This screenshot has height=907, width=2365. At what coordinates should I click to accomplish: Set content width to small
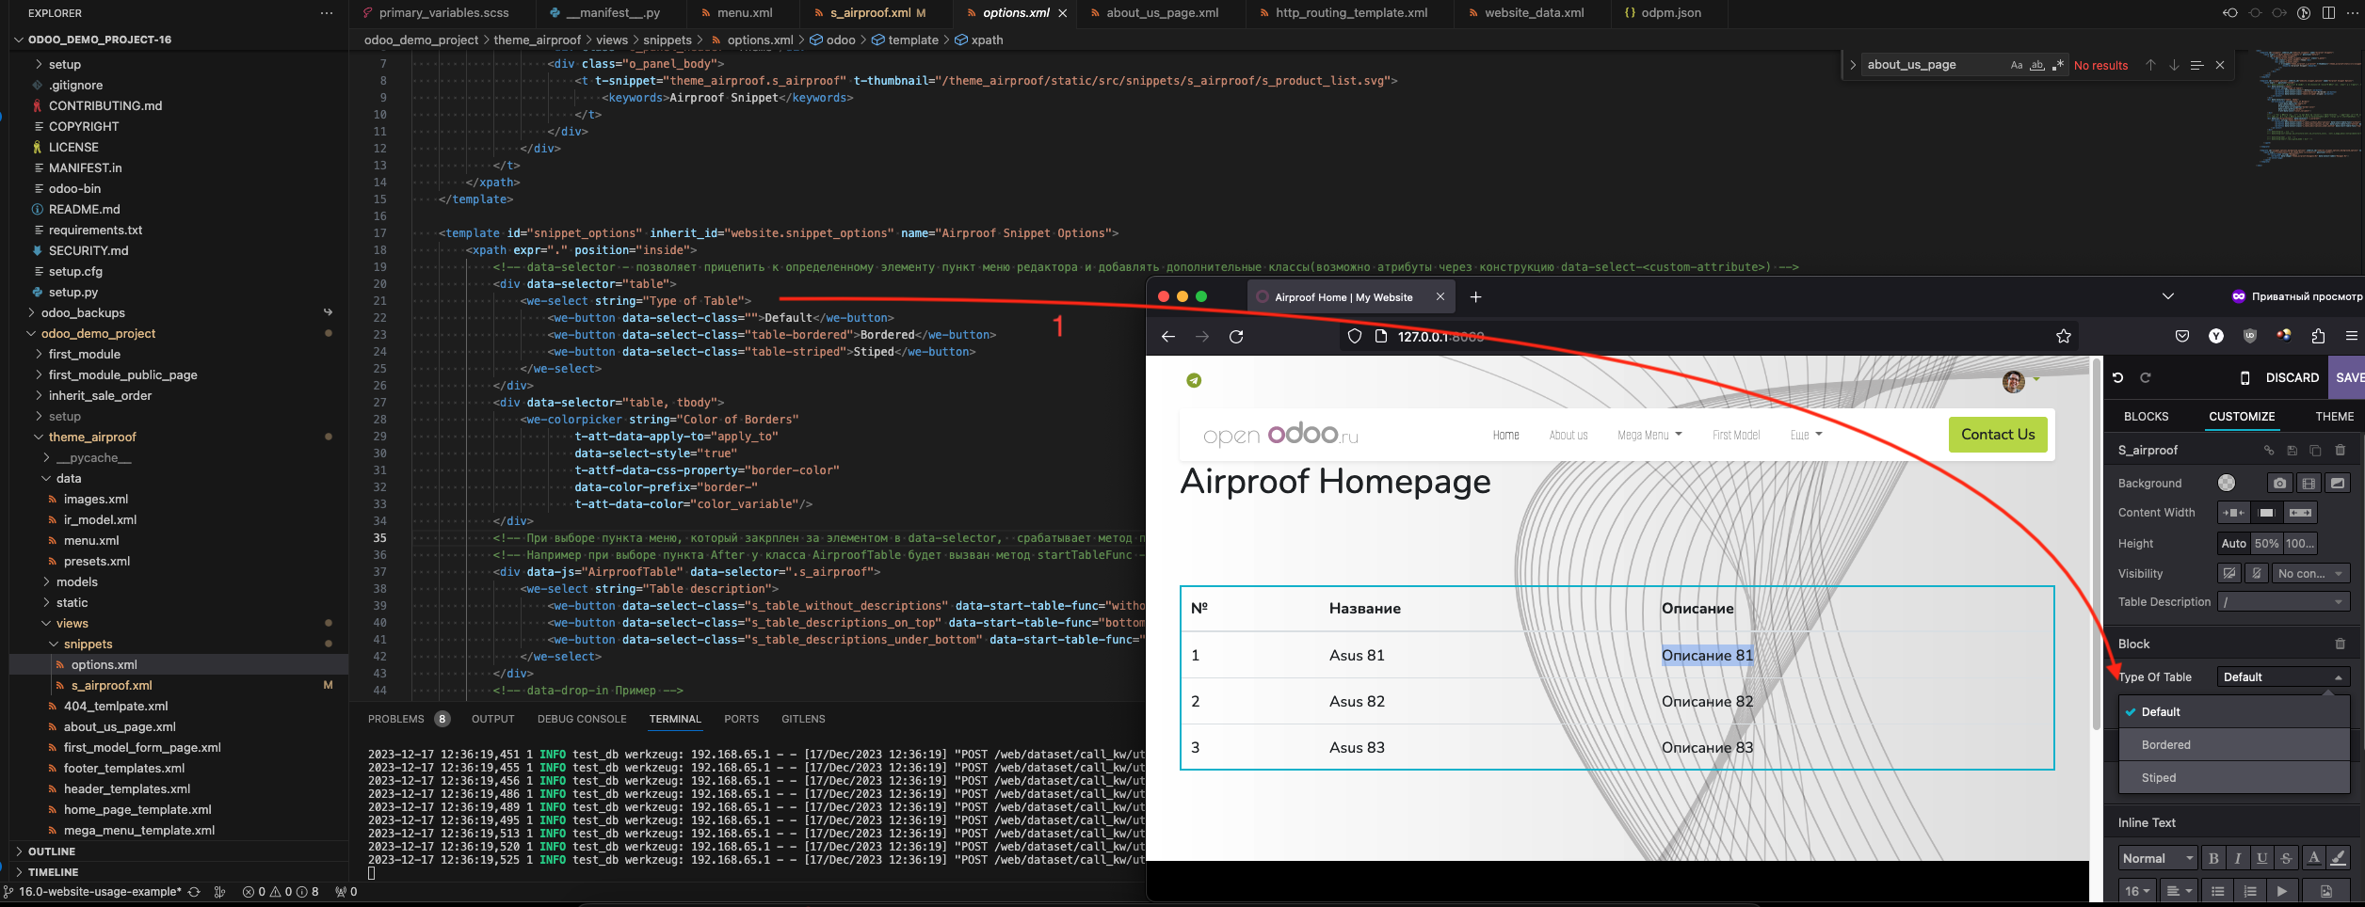pyautogui.click(x=2233, y=513)
